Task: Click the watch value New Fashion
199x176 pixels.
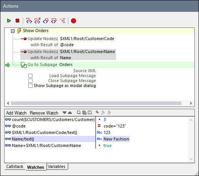Action: (x=116, y=139)
